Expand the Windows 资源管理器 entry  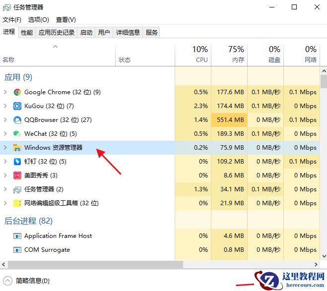point(5,148)
